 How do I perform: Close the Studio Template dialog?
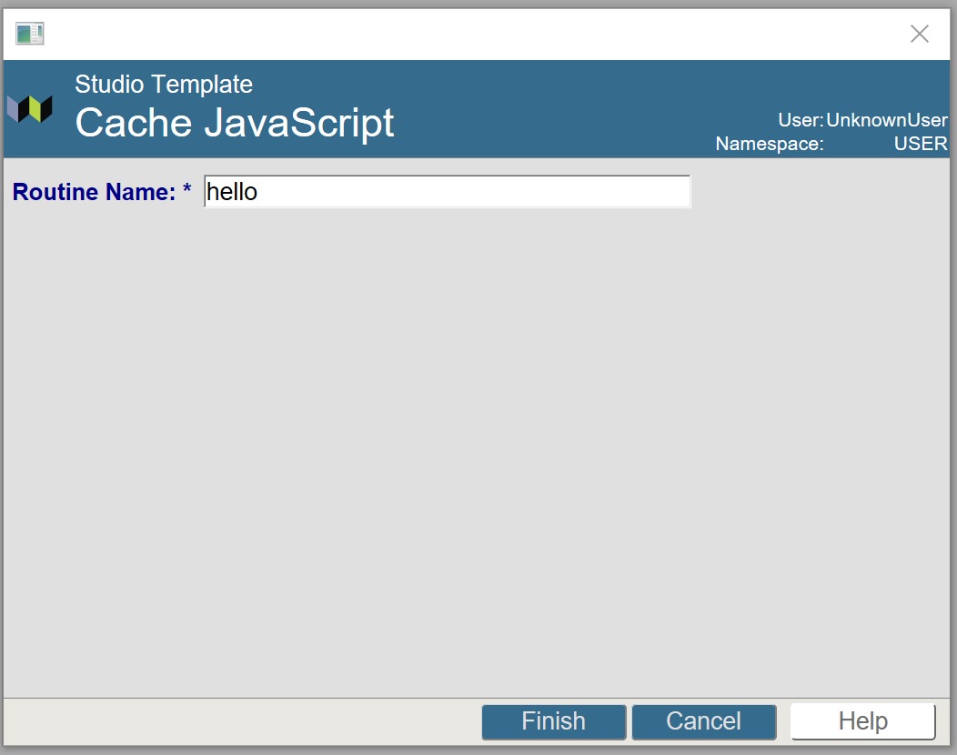919,35
